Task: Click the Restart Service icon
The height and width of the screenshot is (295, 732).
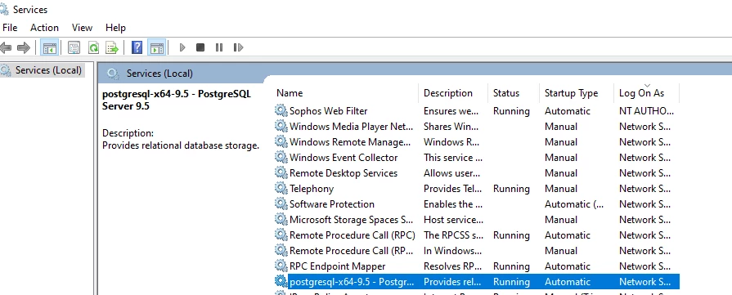Action: click(238, 47)
